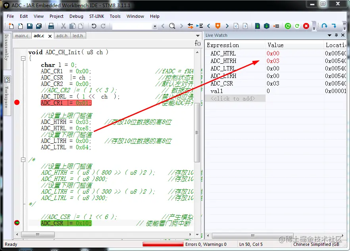350x251 pixels.
Task: Click the Find Next arrow right of the magnifier
Action: coord(181,26)
